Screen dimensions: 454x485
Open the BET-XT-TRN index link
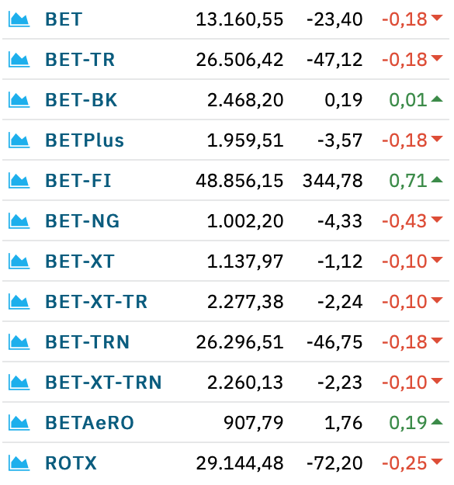(x=103, y=383)
